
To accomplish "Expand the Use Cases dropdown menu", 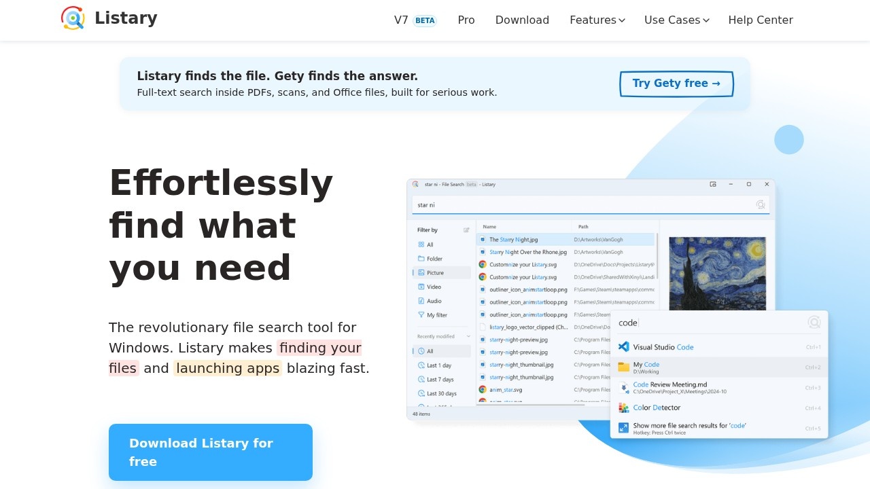I will click(677, 20).
